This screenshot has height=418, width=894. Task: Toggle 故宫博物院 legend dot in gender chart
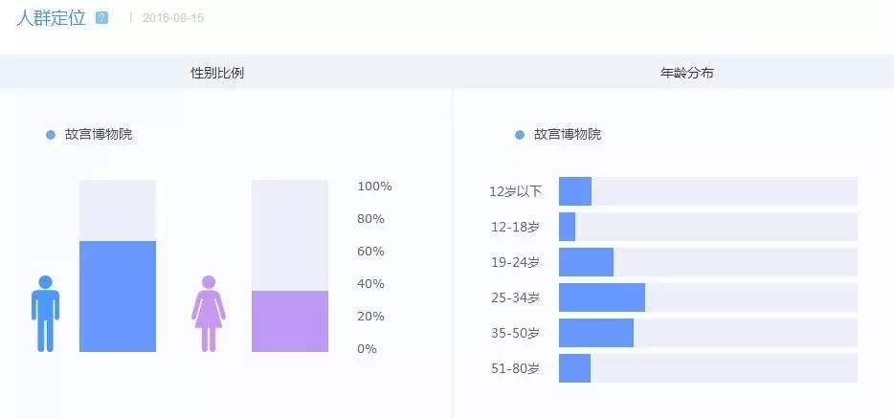point(51,135)
